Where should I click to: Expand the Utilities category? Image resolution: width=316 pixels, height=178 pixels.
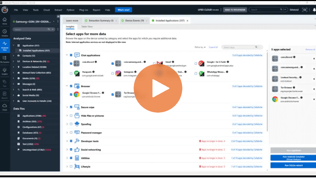[x=67, y=158]
